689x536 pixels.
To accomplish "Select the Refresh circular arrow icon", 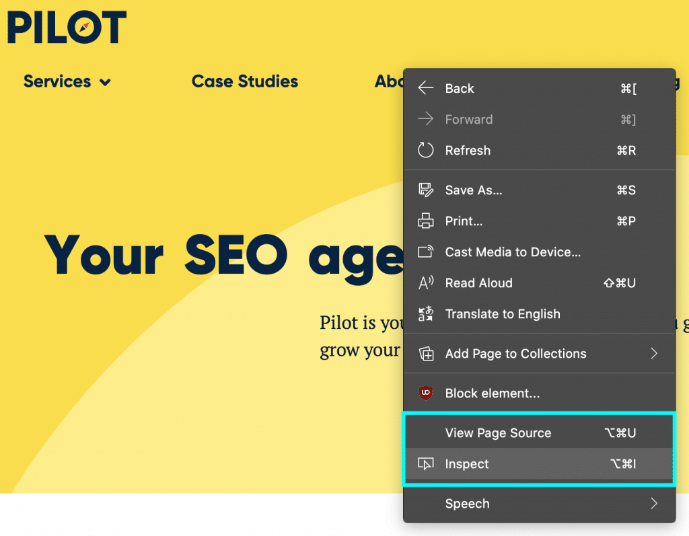I will (x=425, y=150).
